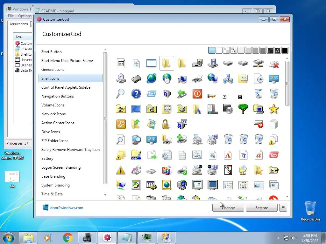
Task: Select the printer with green checkmark icon
Action: pos(182,170)
